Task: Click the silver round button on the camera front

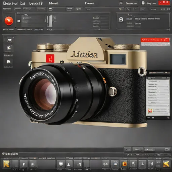Action: (112, 91)
